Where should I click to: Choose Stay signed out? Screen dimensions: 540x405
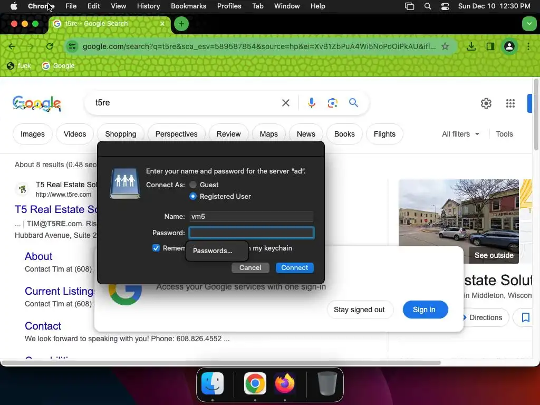[x=359, y=310]
